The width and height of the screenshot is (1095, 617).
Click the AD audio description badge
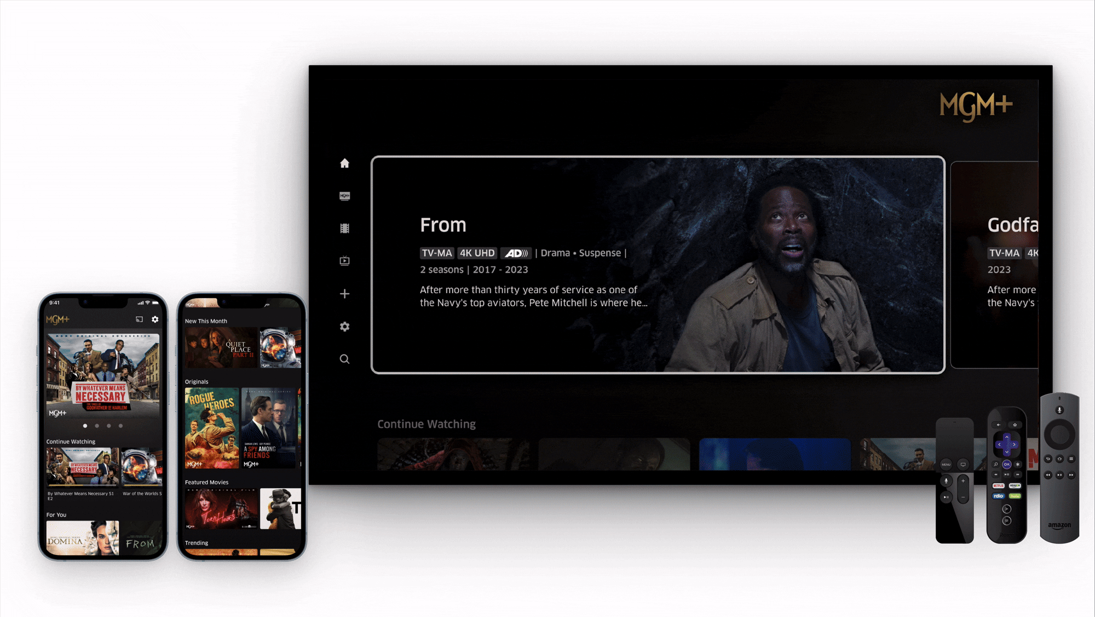[x=516, y=253]
